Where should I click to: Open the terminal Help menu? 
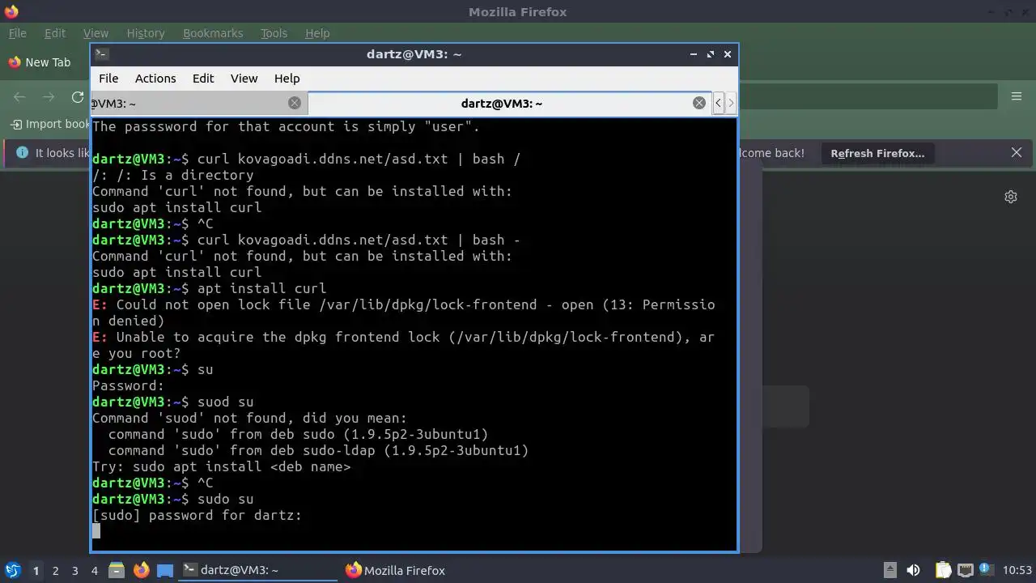(x=287, y=79)
